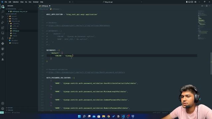Viewport: 212px width, 119px height.
Task: Toggle the bottom panel layout icon
Action: pyautogui.click(x=189, y=2)
